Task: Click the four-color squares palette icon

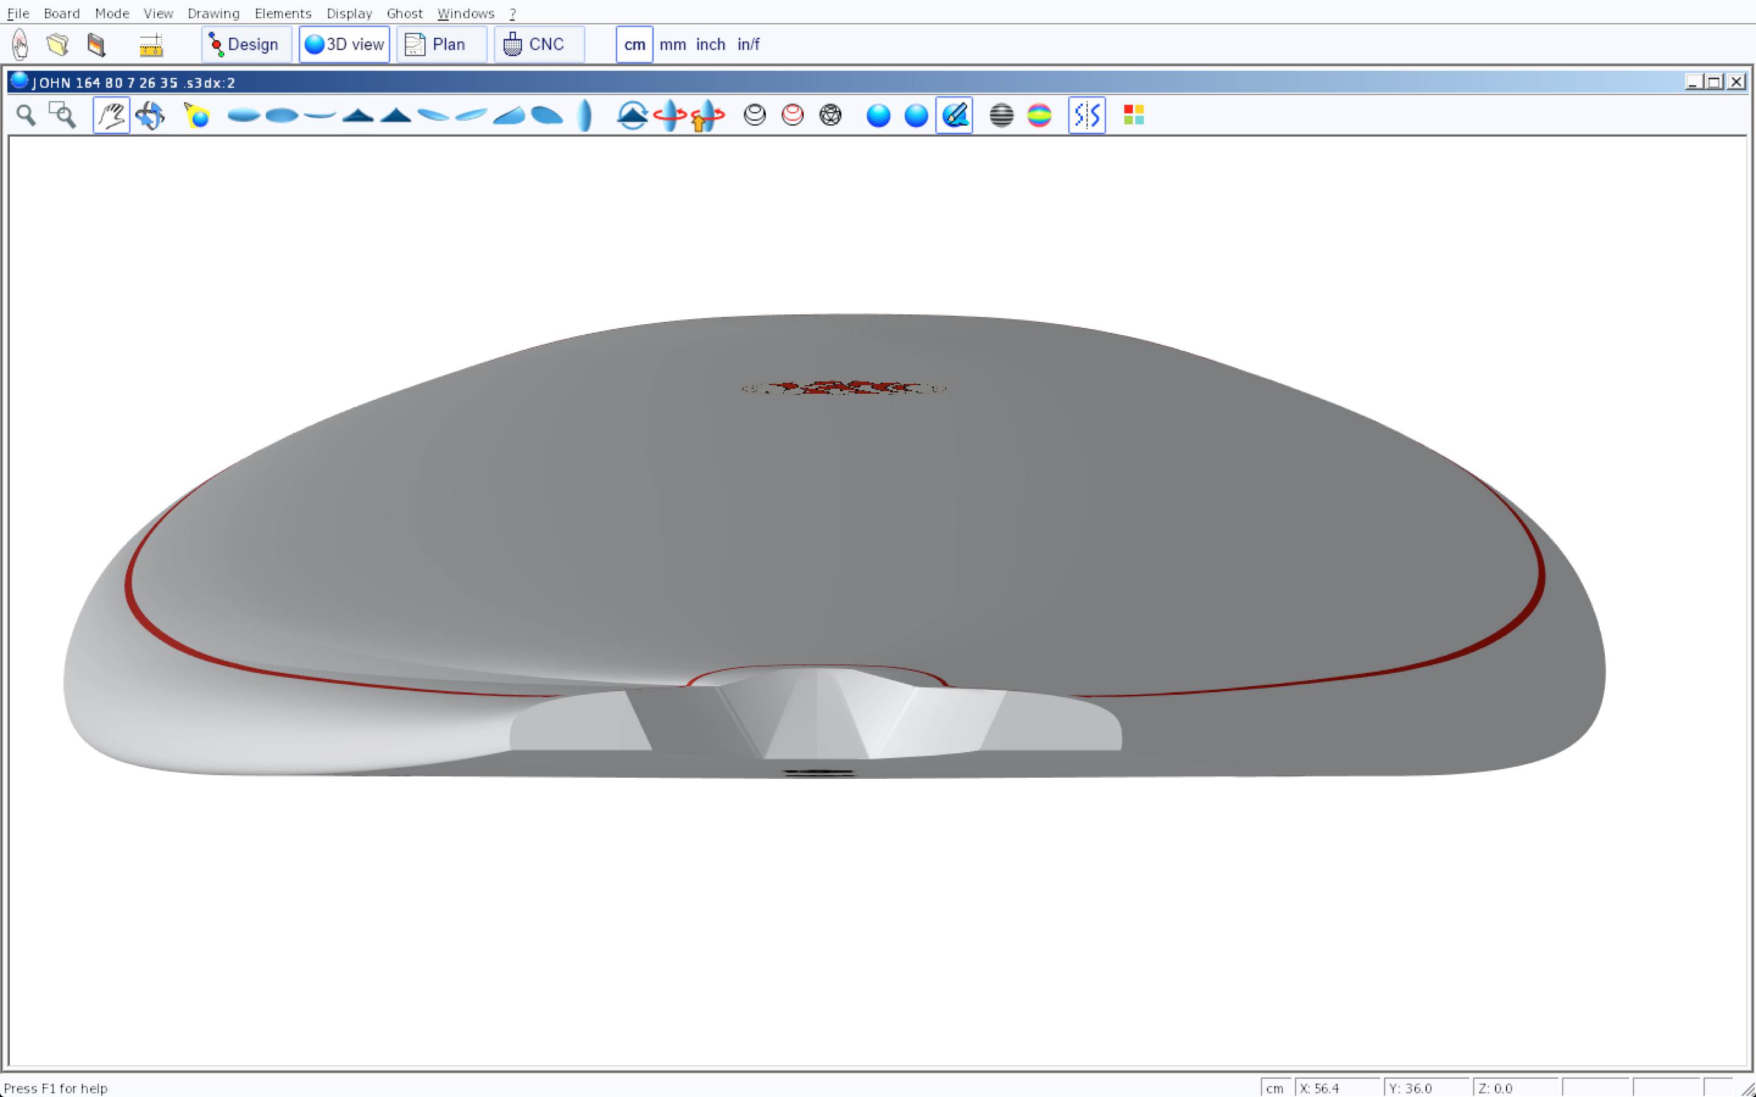Action: click(x=1133, y=115)
